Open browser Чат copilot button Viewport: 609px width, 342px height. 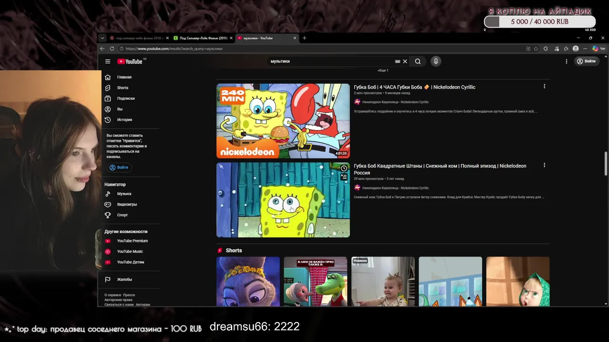click(599, 48)
